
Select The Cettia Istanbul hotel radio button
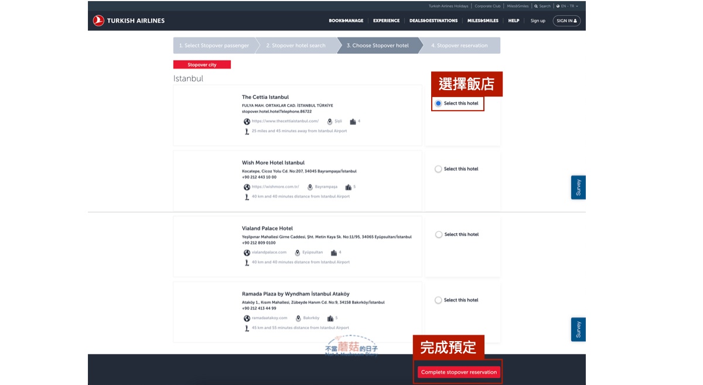pyautogui.click(x=438, y=104)
